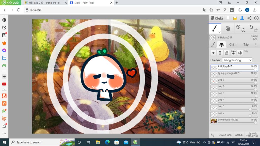Open browser translate icon

point(204,10)
